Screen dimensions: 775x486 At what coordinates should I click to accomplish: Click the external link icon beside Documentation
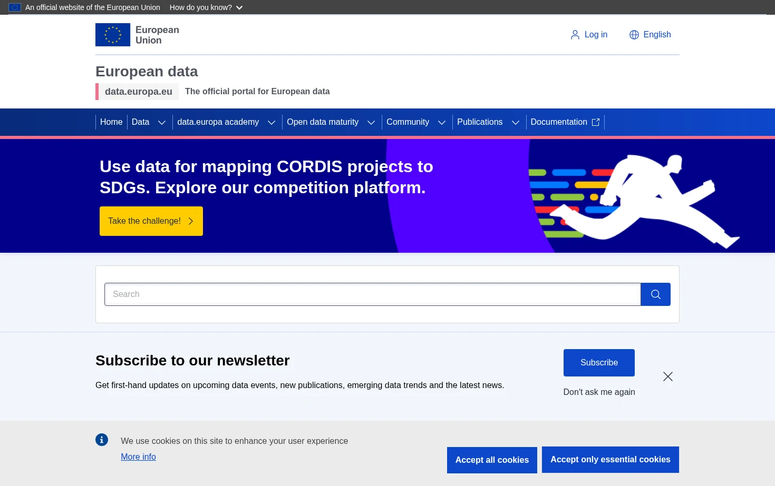[x=596, y=122]
